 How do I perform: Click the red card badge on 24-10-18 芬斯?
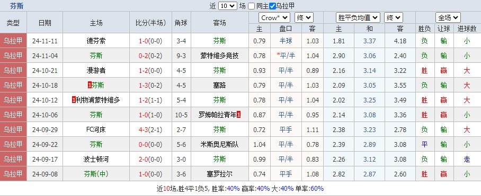click(90, 85)
